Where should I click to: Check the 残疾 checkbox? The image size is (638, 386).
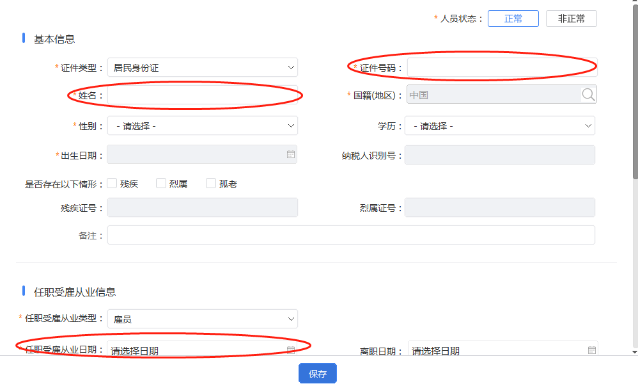coord(112,183)
